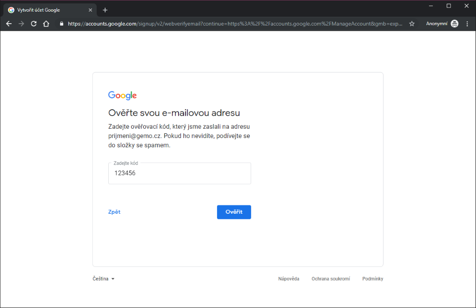This screenshot has width=476, height=308.
Task: Close the browser window
Action: pyautogui.click(x=467, y=6)
